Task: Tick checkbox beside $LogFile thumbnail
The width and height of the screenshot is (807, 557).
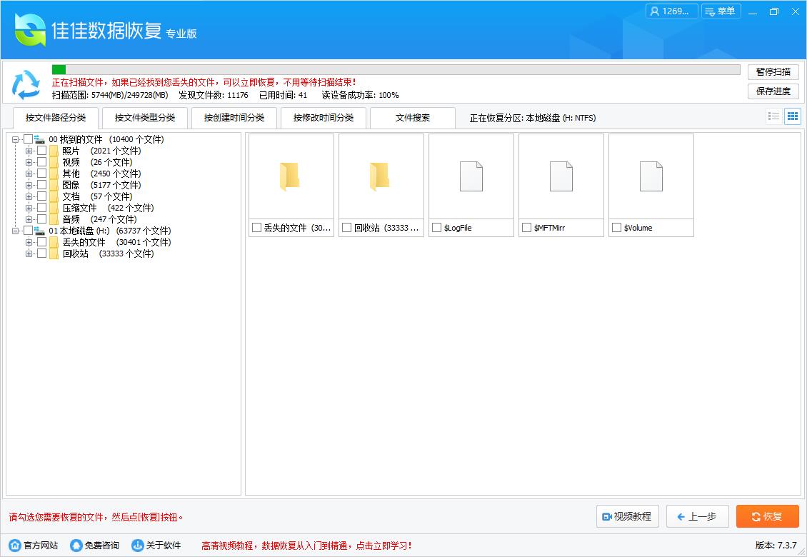Action: tap(436, 228)
